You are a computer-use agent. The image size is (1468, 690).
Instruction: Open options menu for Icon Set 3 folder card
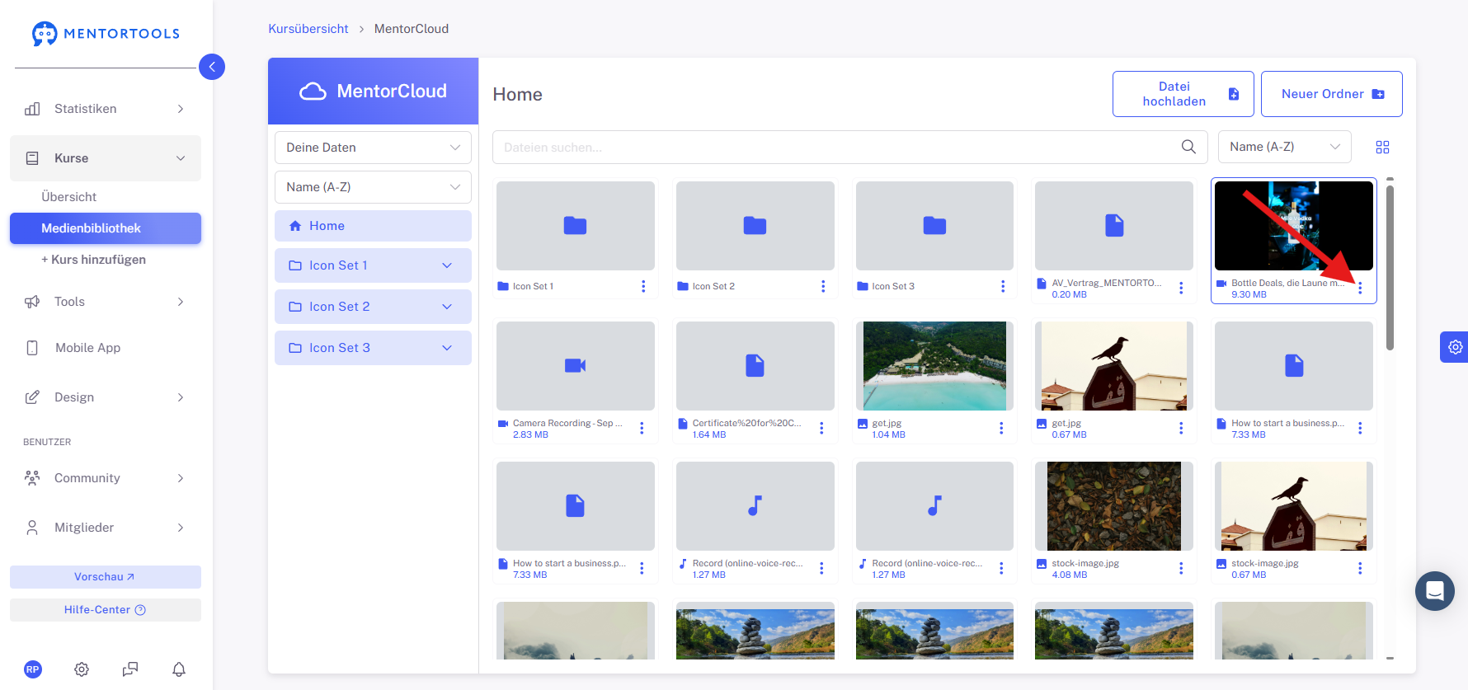point(1003,286)
